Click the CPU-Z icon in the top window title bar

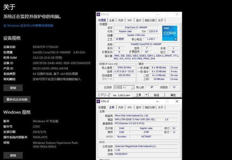pyautogui.click(x=98, y=14)
